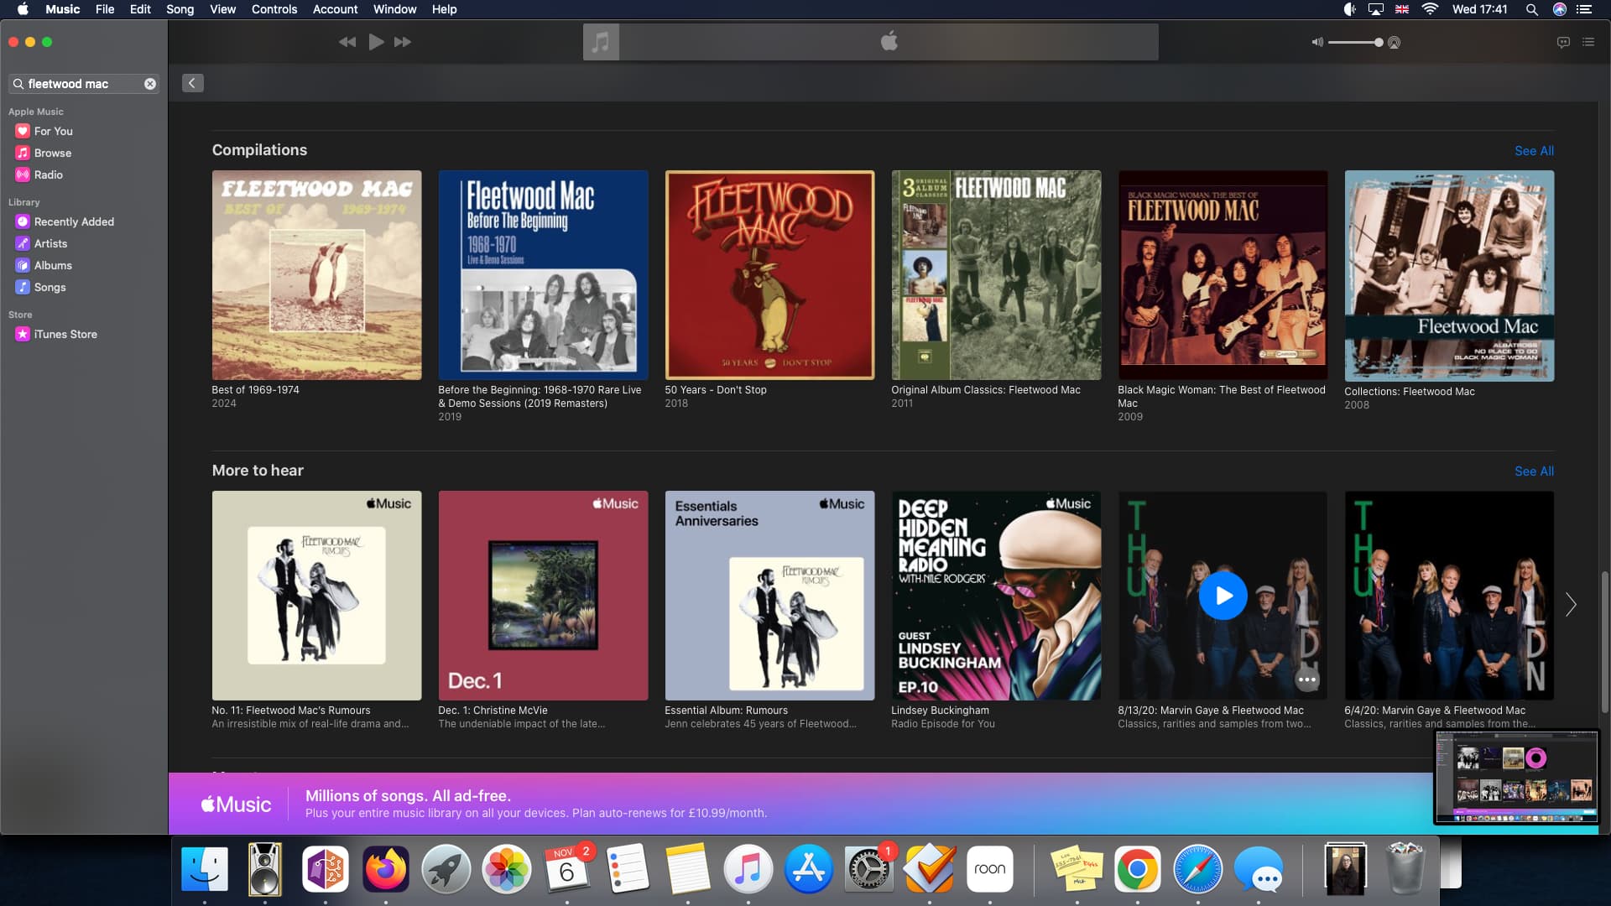Click the vertical scrollbar in Music

1604,642
